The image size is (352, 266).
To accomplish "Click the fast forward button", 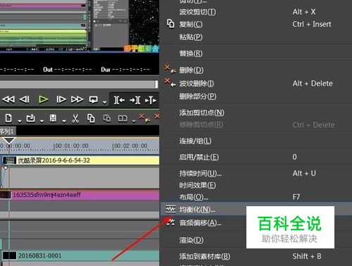I will click(77, 99).
